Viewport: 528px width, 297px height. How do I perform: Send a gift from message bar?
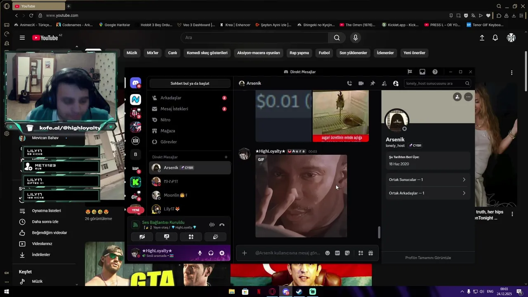(x=370, y=253)
